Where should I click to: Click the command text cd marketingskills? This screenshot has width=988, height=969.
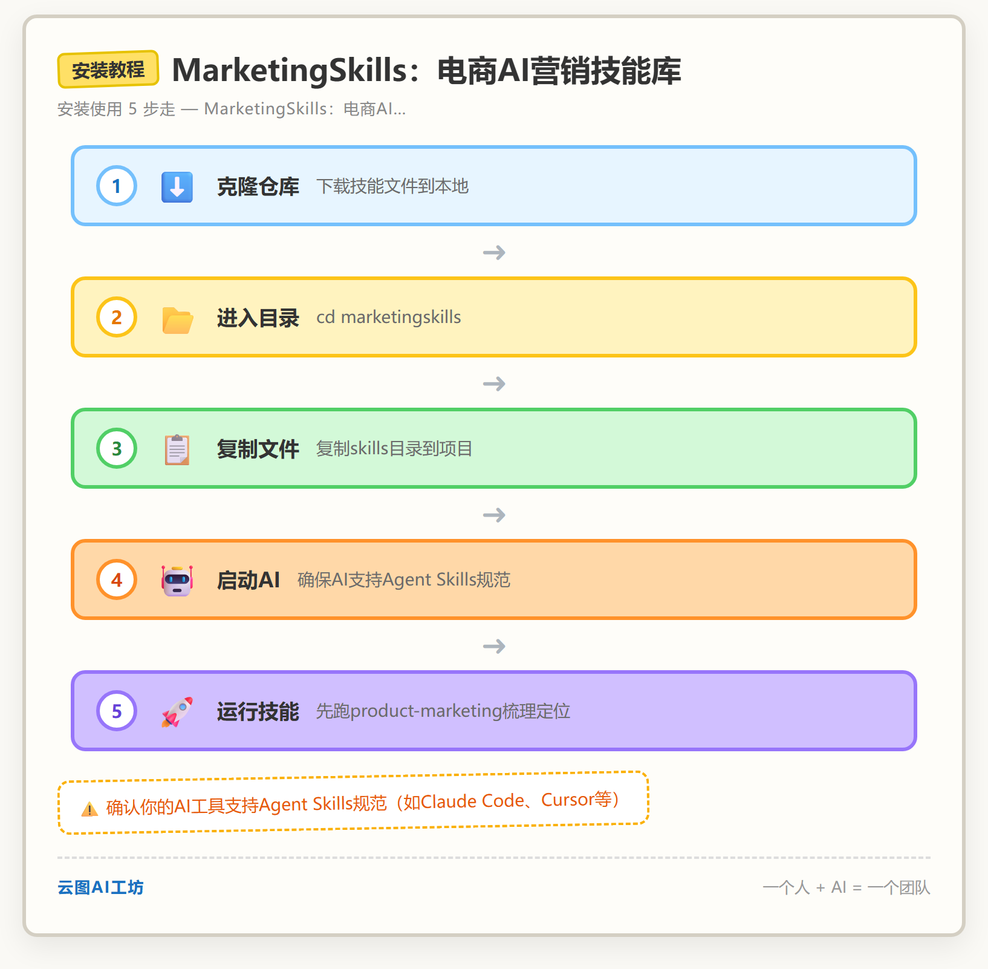point(389,317)
